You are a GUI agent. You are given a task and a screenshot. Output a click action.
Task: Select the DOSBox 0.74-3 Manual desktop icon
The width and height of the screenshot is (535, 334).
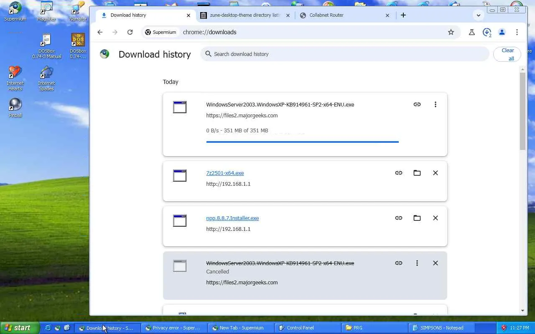pos(46,46)
